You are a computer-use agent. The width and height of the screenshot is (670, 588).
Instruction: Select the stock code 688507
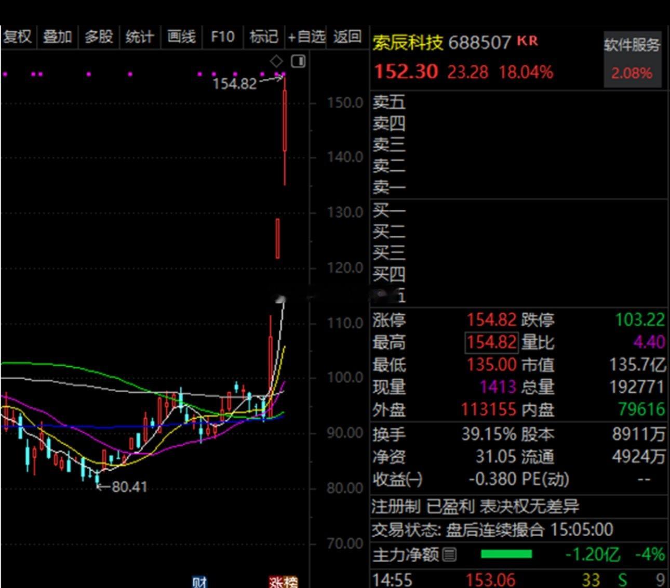pos(479,42)
